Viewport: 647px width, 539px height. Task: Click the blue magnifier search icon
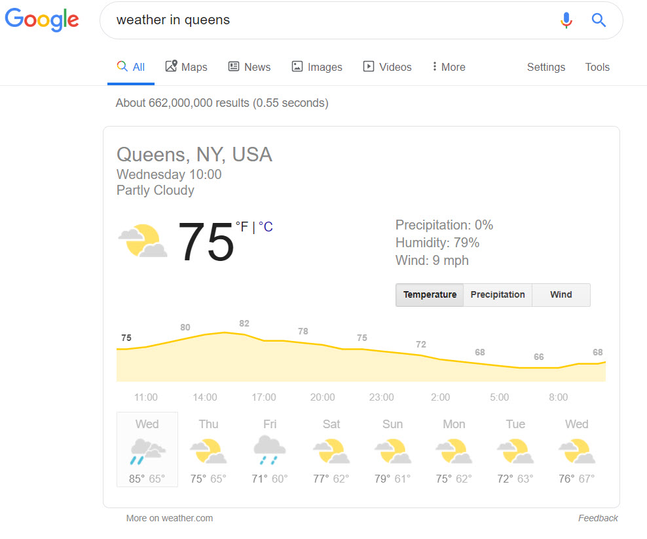coord(599,20)
